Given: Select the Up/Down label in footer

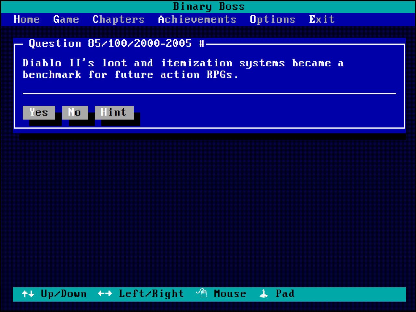Looking at the screenshot, I should tap(64, 294).
